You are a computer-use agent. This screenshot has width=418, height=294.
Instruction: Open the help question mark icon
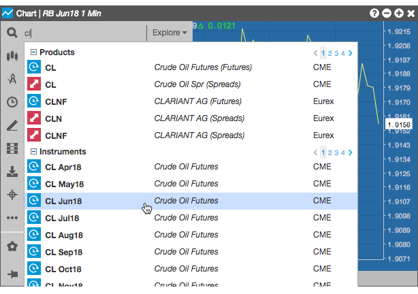pos(374,13)
